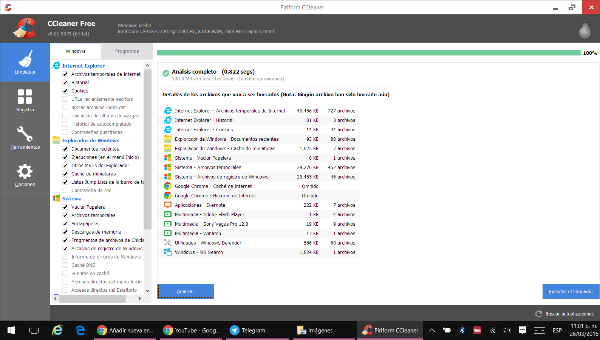Click the Adobe Flash Player multimedia icon
Image resolution: width=600 pixels, height=340 pixels.
point(167,214)
